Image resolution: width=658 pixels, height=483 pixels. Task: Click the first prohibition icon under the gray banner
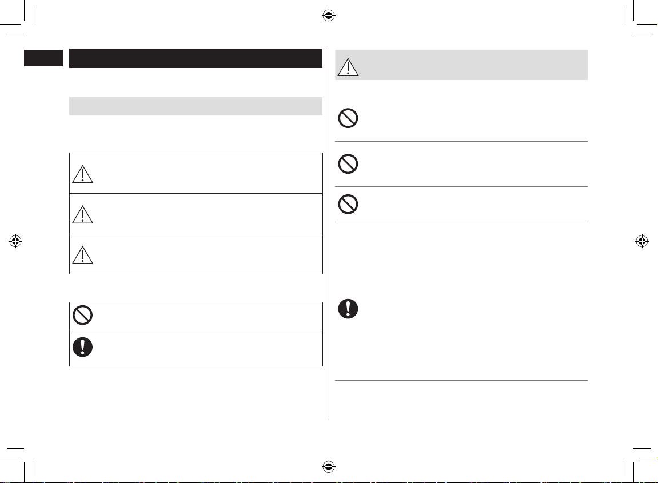click(x=348, y=118)
